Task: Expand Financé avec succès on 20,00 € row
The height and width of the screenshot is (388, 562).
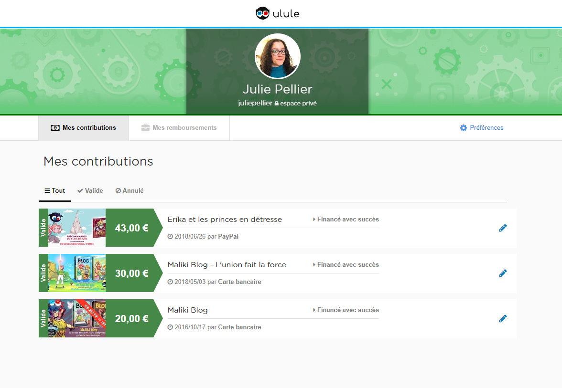Action: pyautogui.click(x=346, y=310)
